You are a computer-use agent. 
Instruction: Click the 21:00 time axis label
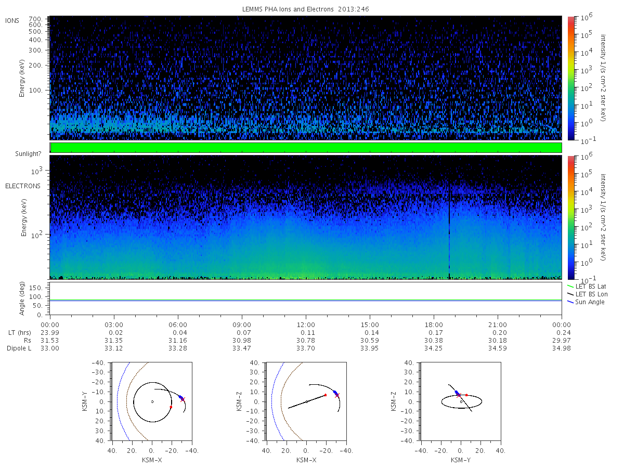(498, 324)
